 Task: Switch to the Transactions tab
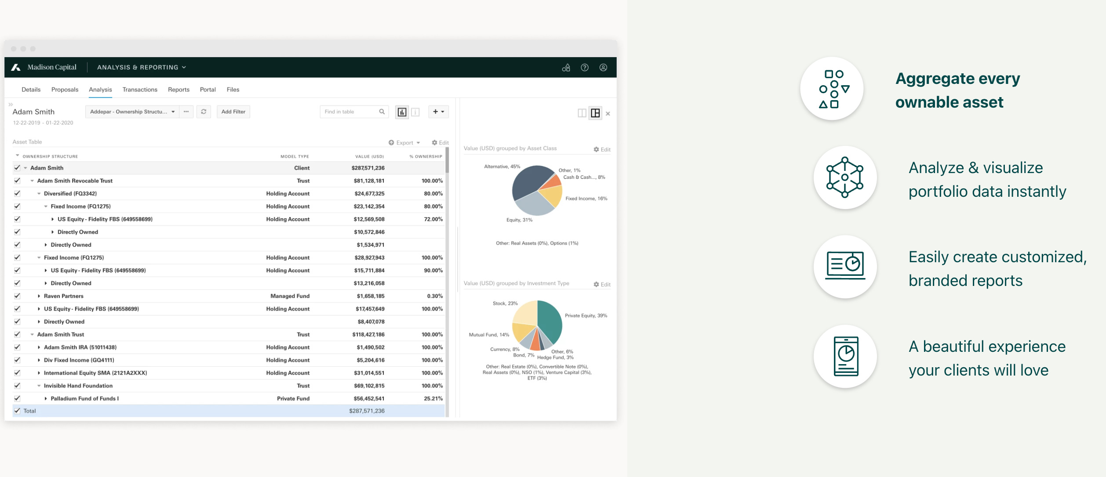tap(140, 89)
